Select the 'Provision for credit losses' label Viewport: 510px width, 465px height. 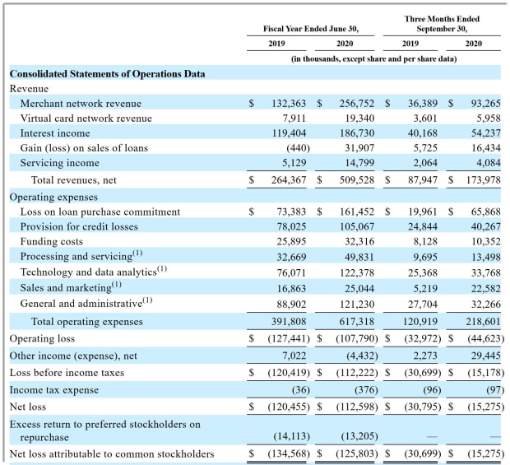click(79, 226)
